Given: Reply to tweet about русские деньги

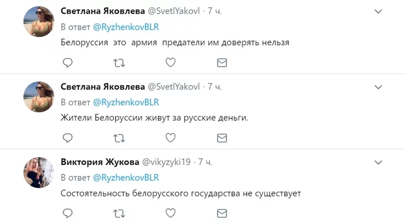Looking at the screenshot, I should click(x=67, y=138).
